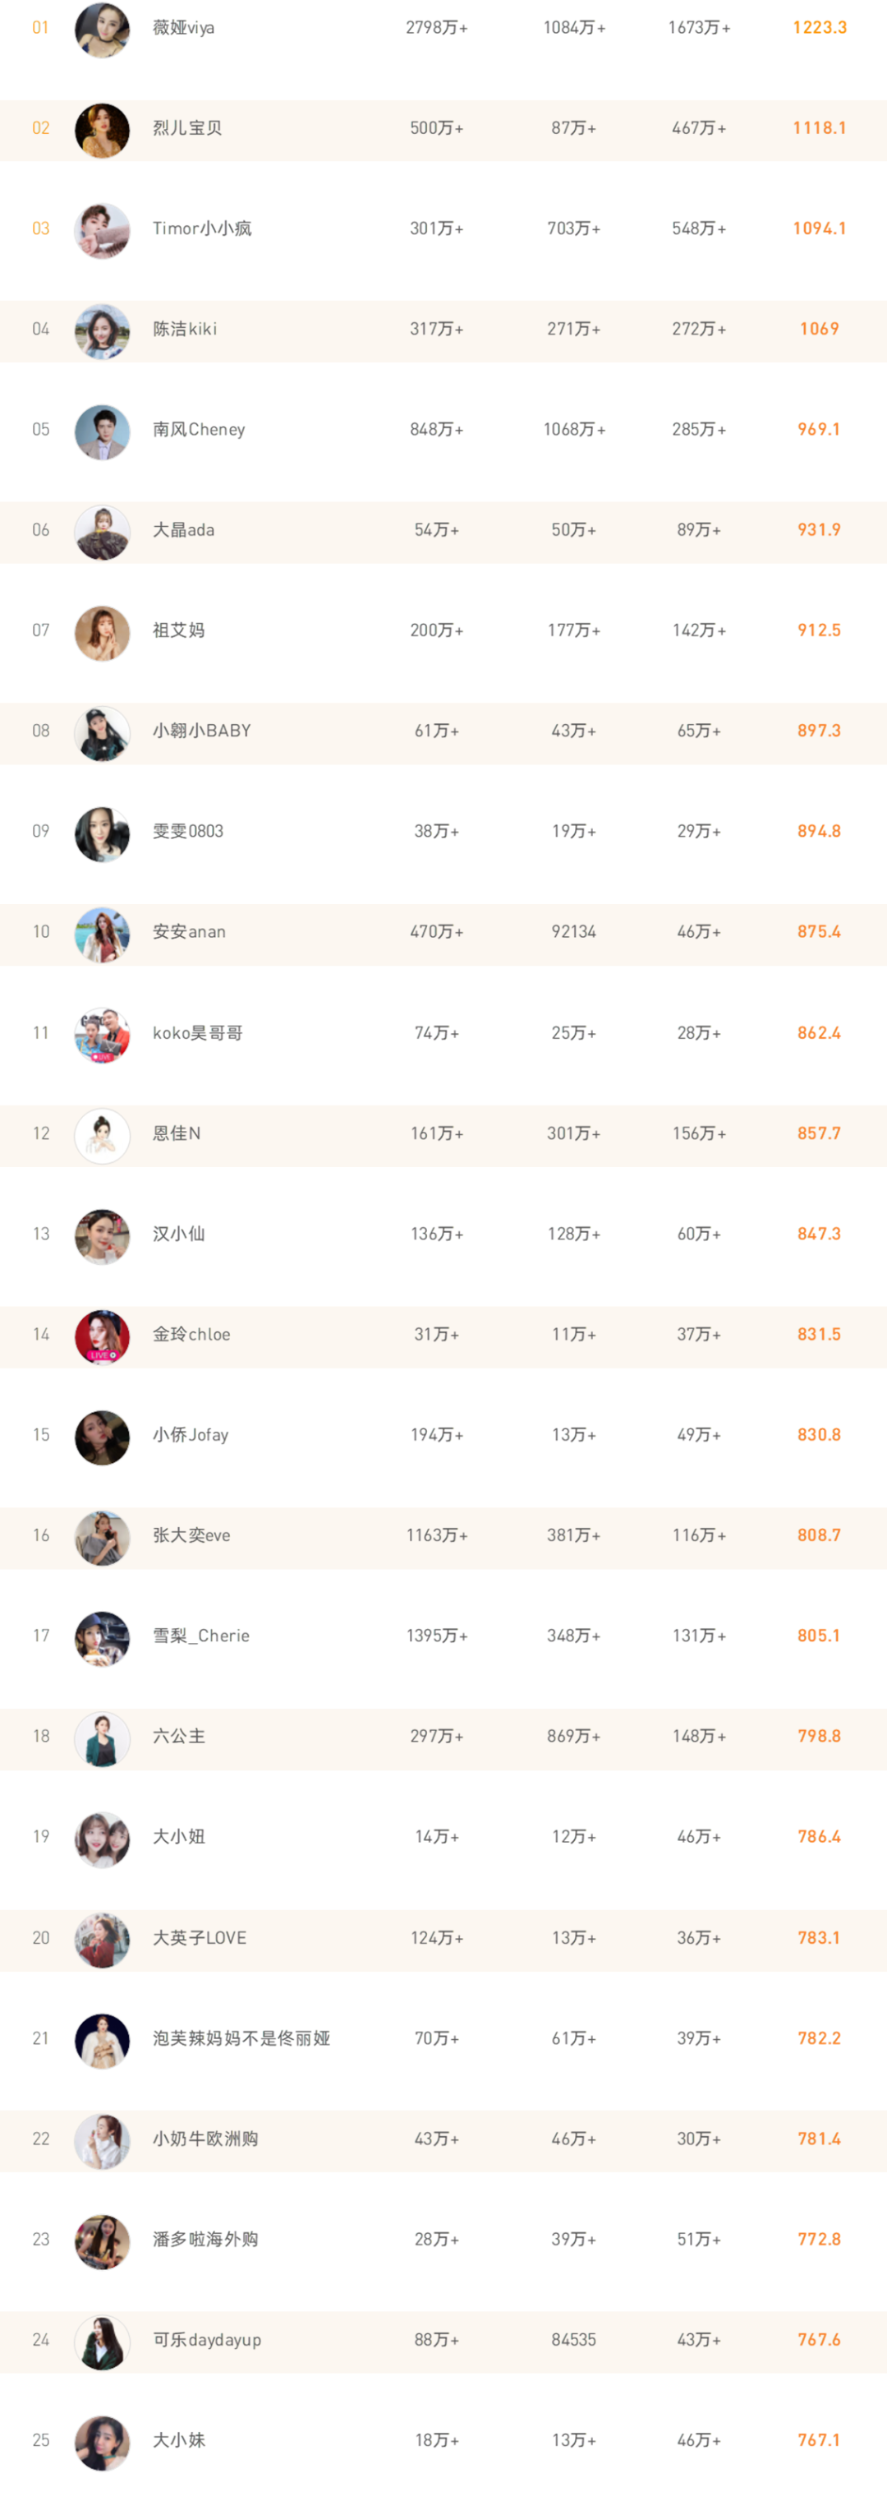Open the 张大奕eve name link
887x2515 pixels.
[x=191, y=1534]
